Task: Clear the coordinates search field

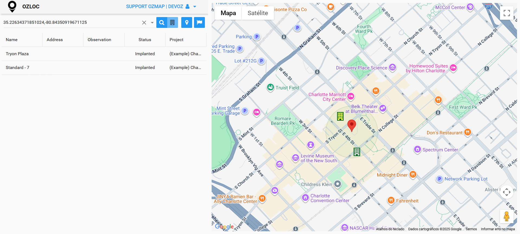Action: 144,23
